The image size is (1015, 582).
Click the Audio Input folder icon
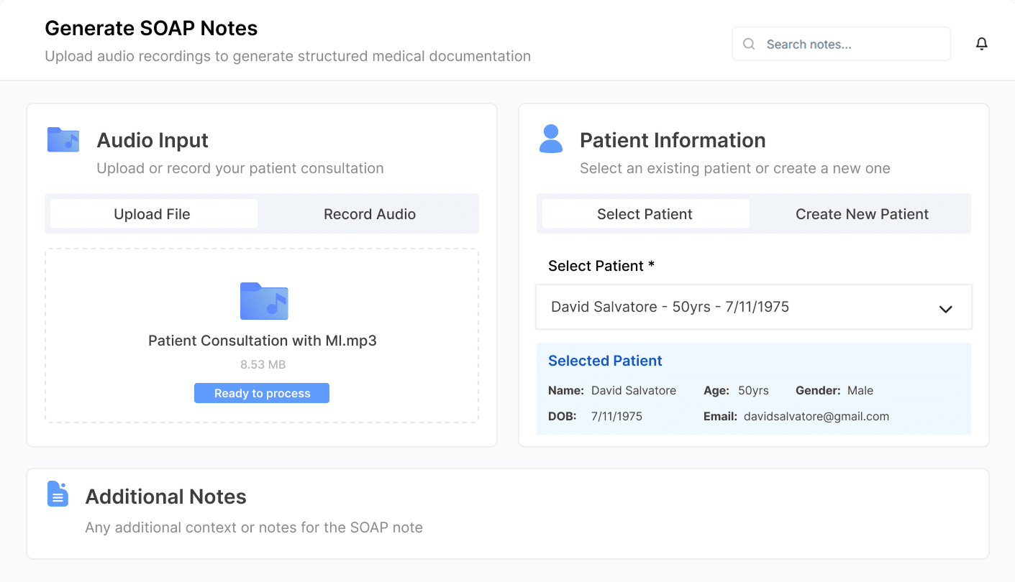click(63, 139)
